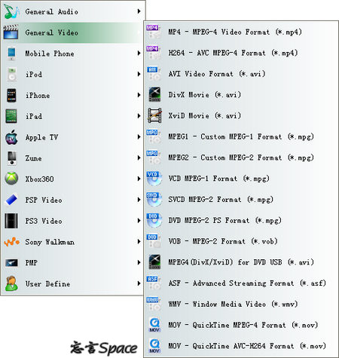The height and width of the screenshot is (358, 339).
Task: Click the Apple TV logo icon
Action: tap(11, 137)
